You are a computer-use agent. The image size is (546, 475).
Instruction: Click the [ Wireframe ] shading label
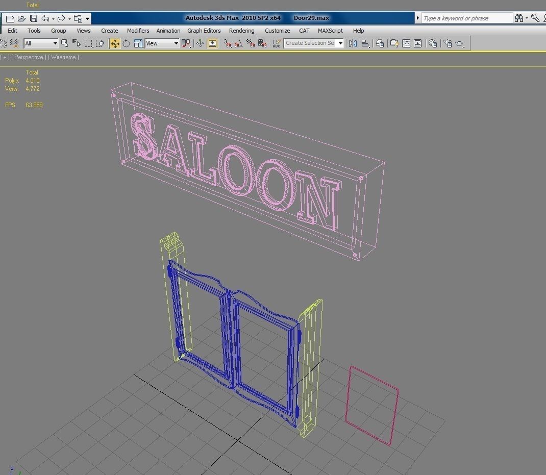[63, 57]
